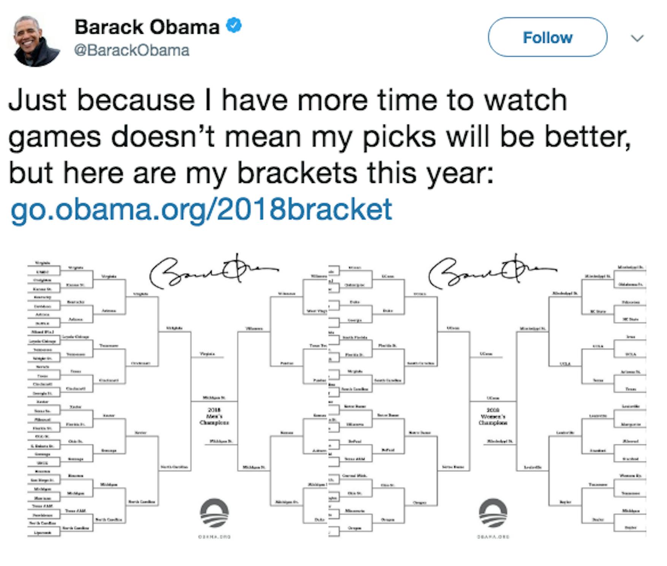Screen dimensions: 667x566
Task: Click the Obama logo on women's bracket
Action: 493,513
